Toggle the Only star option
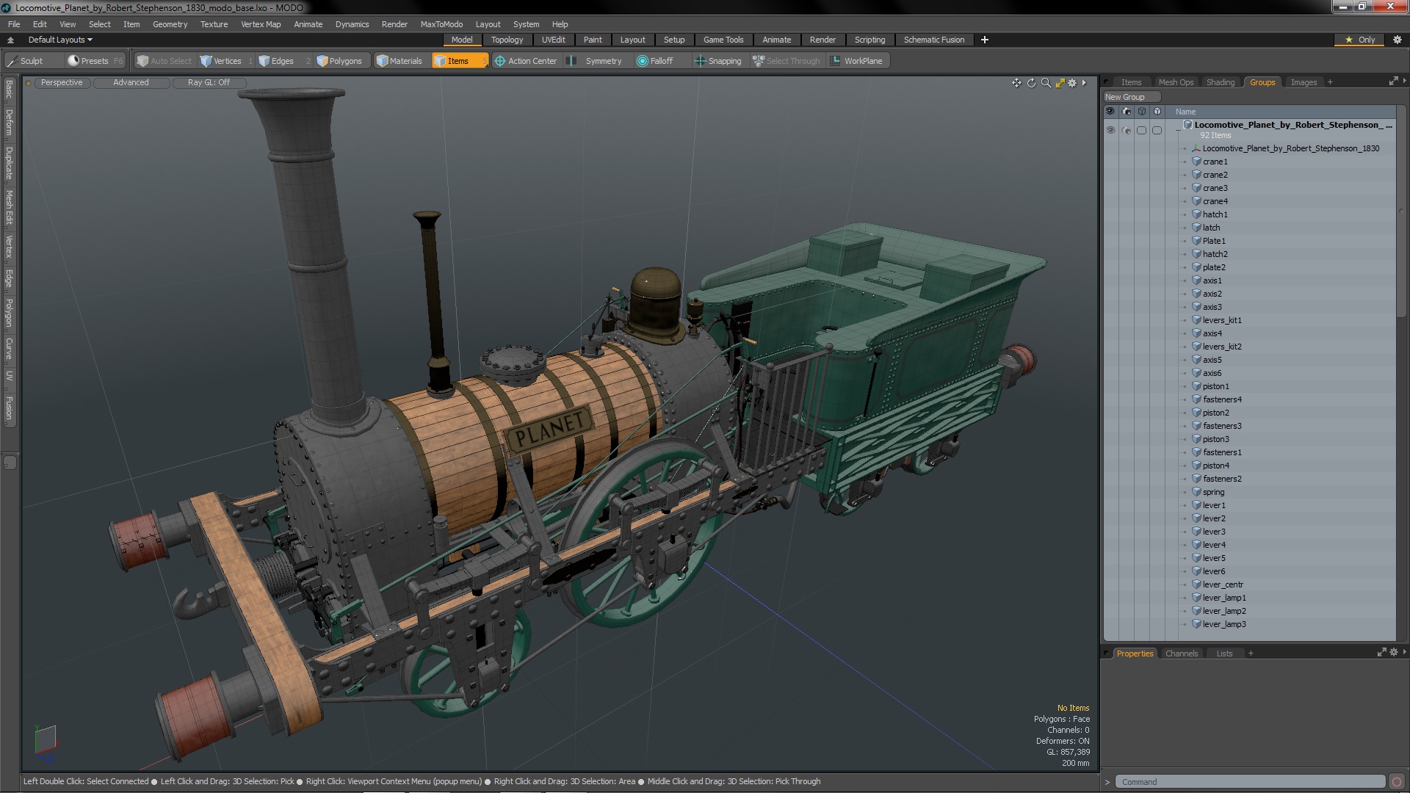The image size is (1410, 793). [x=1359, y=40]
